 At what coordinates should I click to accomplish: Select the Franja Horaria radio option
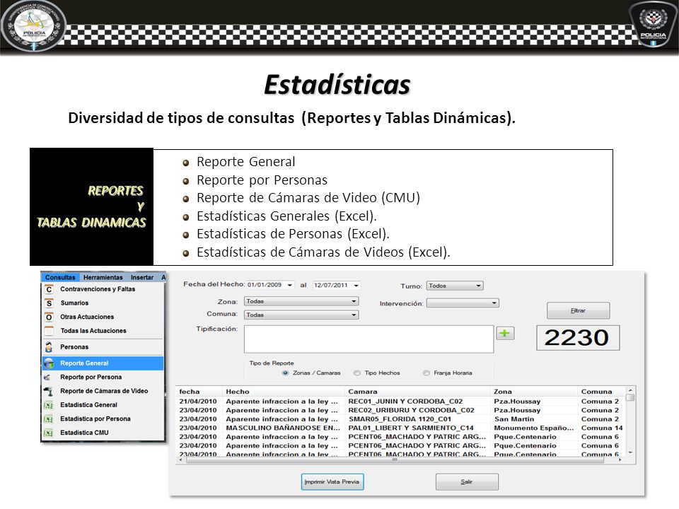(x=426, y=373)
